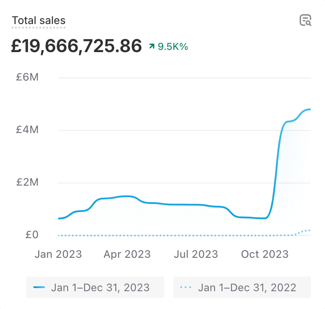Click the £0 y-axis label
The image size is (325, 309).
[32, 235]
